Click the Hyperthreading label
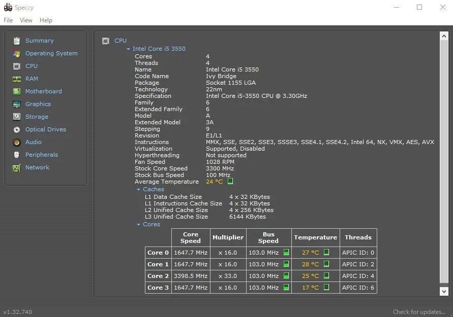Viewport: 453px width, 317px height. coord(157,155)
